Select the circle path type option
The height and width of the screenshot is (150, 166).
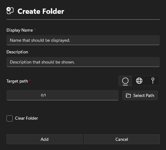(125, 81)
